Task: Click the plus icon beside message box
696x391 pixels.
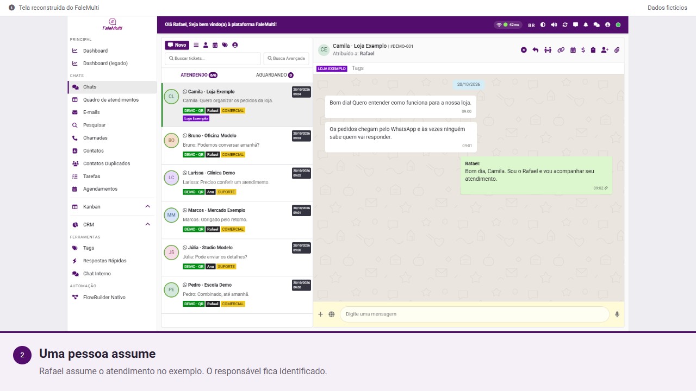Action: tap(320, 314)
